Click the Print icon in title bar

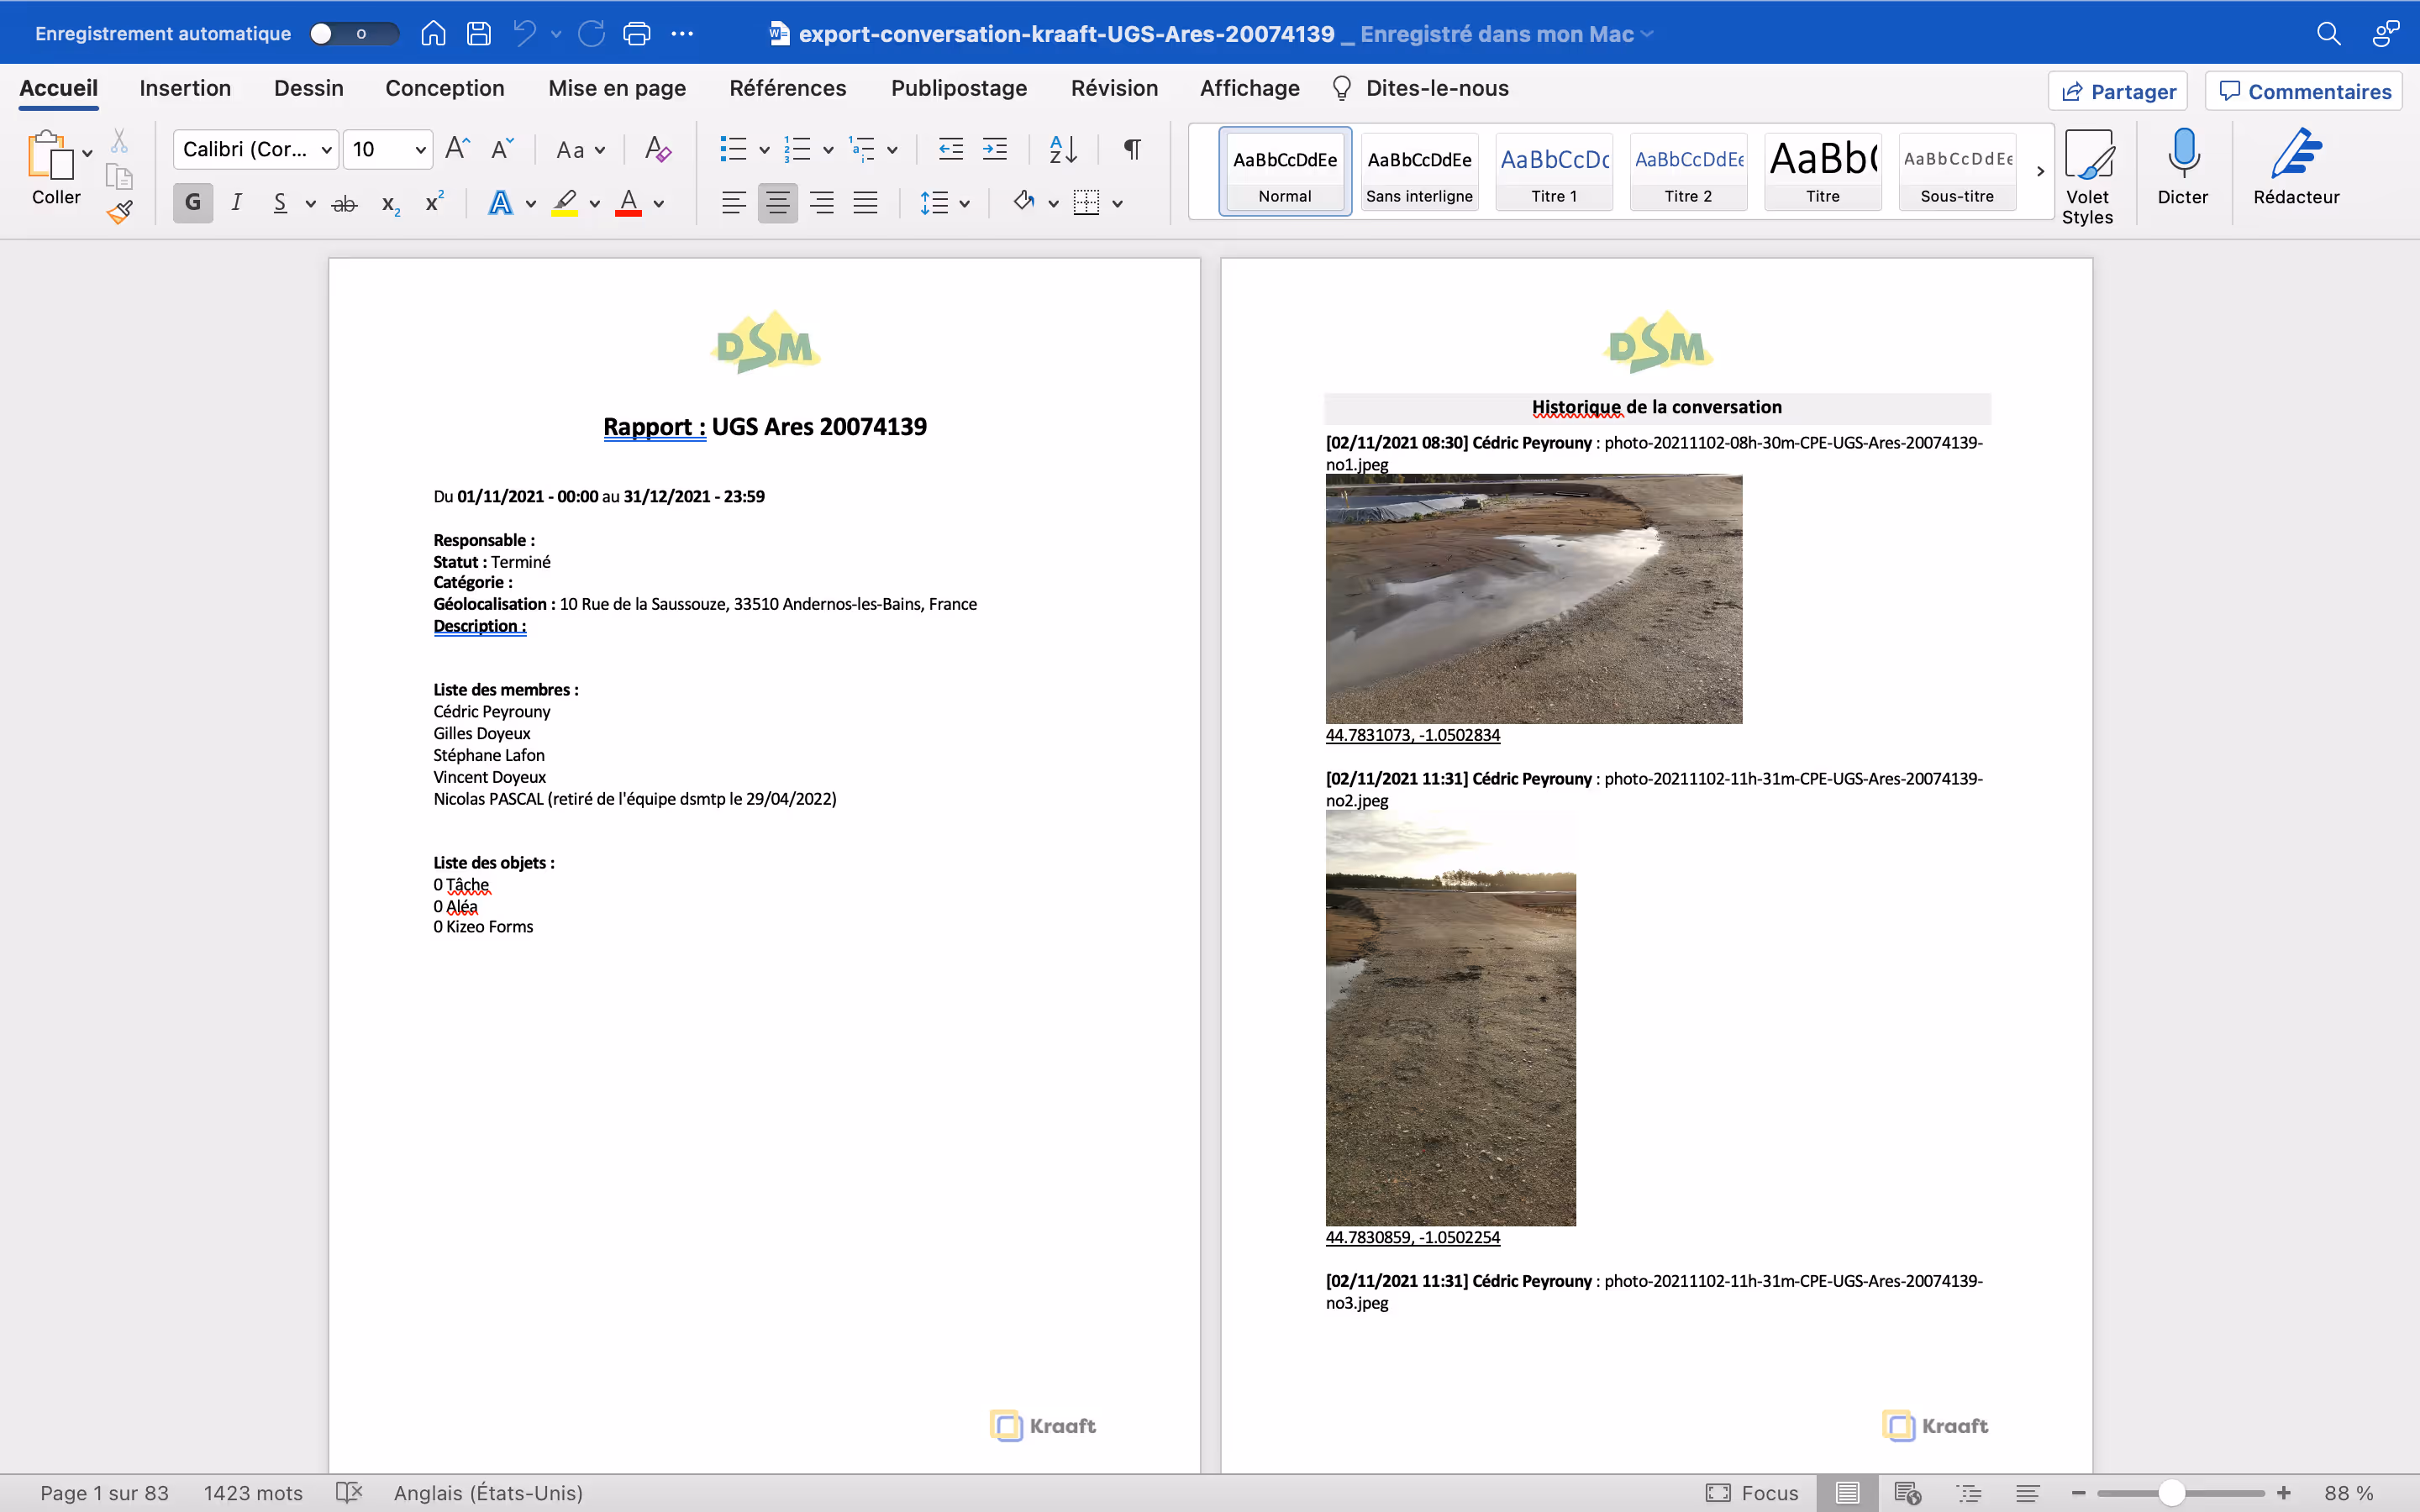(636, 34)
